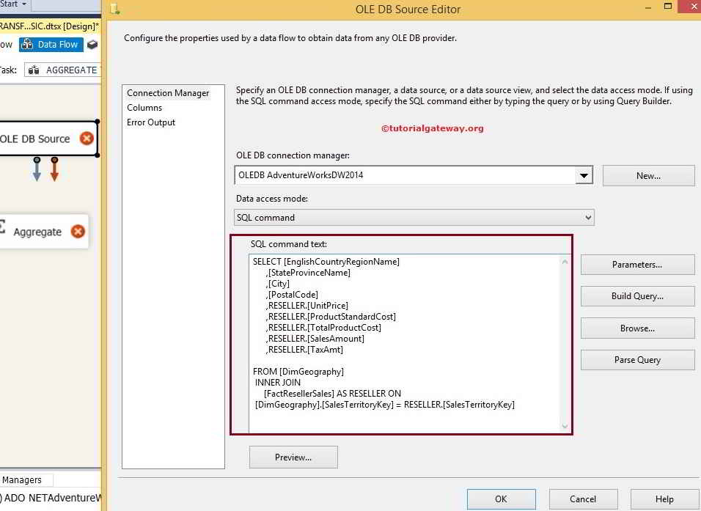
Task: Click the cube icon beside the Data Flow tab
Action: pyautogui.click(x=91, y=44)
